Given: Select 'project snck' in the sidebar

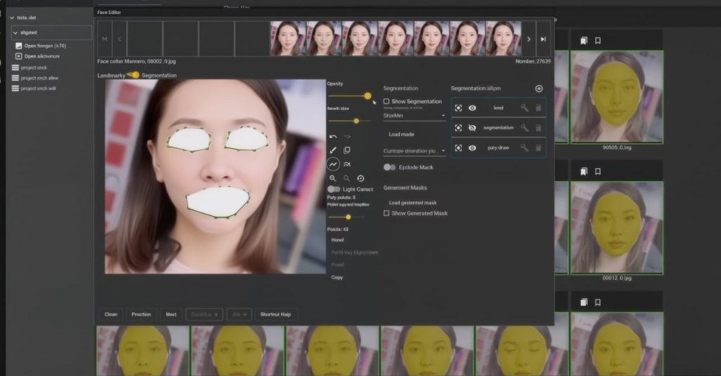Looking at the screenshot, I should point(34,68).
